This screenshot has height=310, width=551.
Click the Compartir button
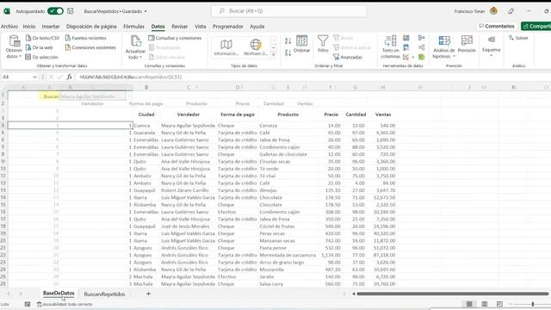click(x=536, y=26)
